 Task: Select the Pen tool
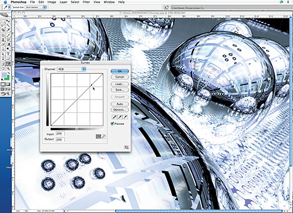pyautogui.click(x=3, y=58)
